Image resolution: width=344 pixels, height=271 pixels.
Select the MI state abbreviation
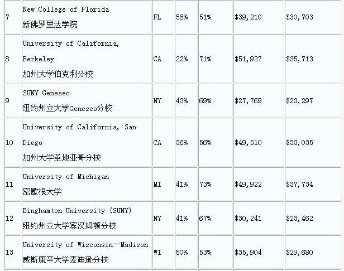(157, 185)
